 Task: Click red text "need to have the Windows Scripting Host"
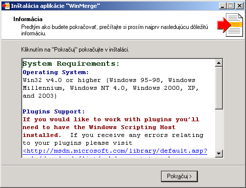point(99,127)
